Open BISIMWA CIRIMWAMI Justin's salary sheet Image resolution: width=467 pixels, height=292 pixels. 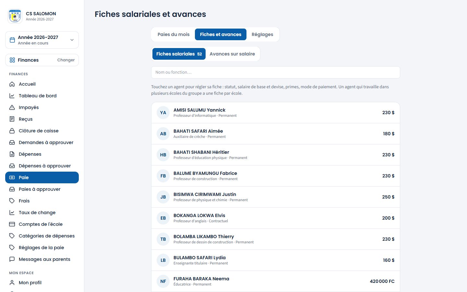tap(276, 197)
